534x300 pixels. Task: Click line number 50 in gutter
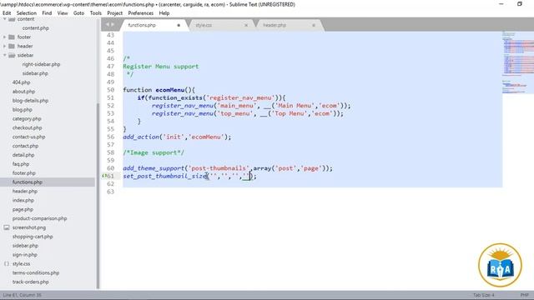[110, 90]
